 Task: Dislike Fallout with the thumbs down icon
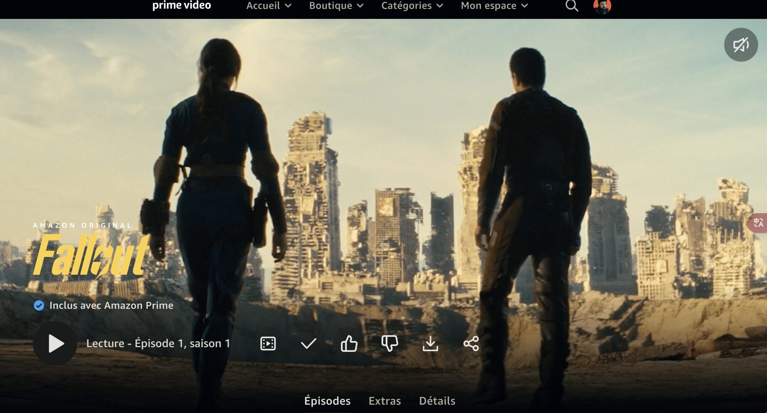click(390, 343)
